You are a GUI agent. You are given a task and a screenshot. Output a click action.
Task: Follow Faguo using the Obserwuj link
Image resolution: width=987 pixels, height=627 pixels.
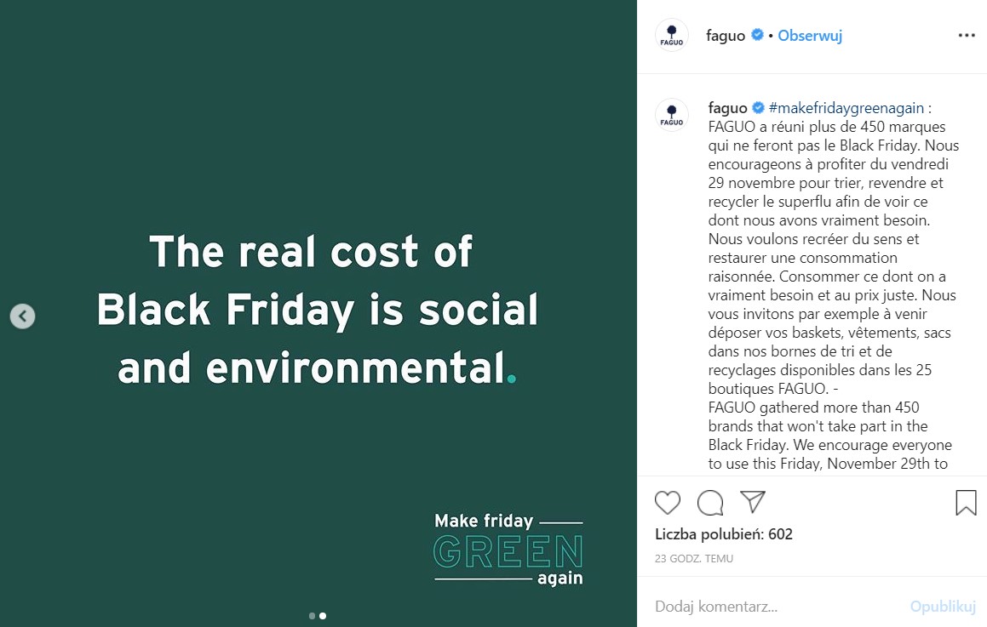(810, 36)
